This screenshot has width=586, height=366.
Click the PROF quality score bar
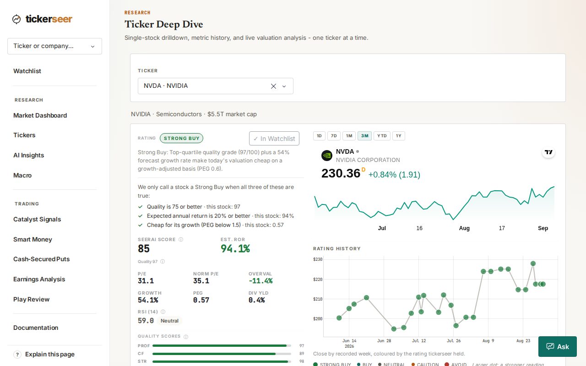[222, 346]
